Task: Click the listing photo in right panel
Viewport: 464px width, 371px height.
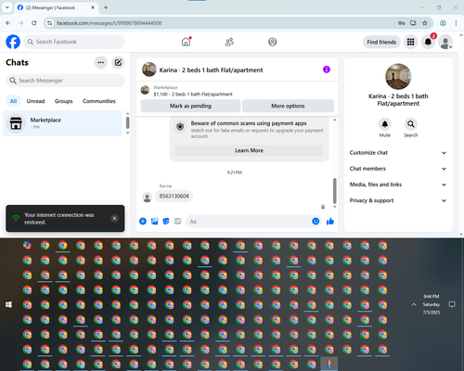Action: pyautogui.click(x=398, y=76)
